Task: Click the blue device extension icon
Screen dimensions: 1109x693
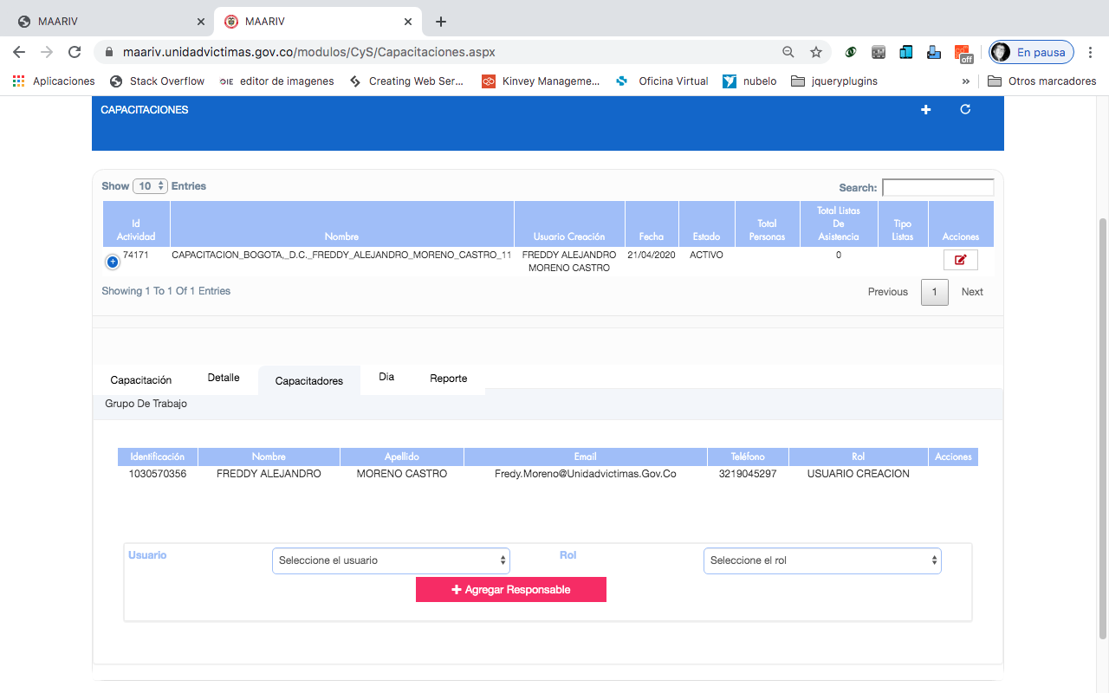Action: [906, 52]
